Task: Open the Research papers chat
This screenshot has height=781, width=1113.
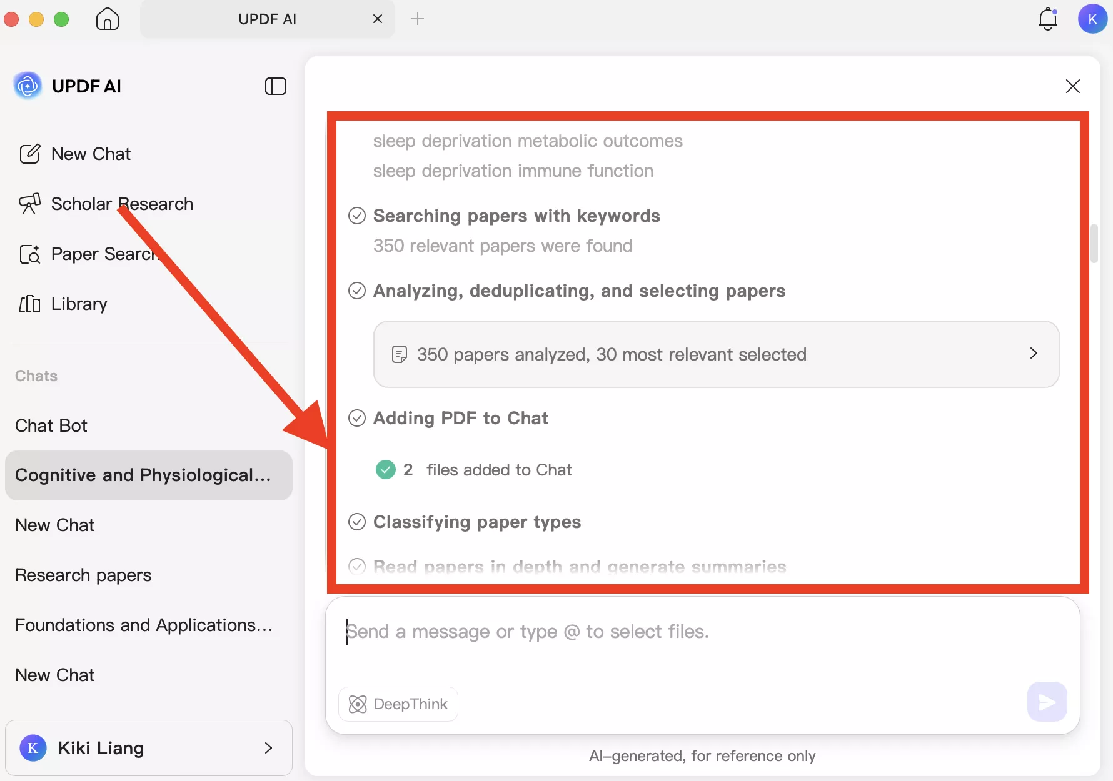Action: coord(83,575)
